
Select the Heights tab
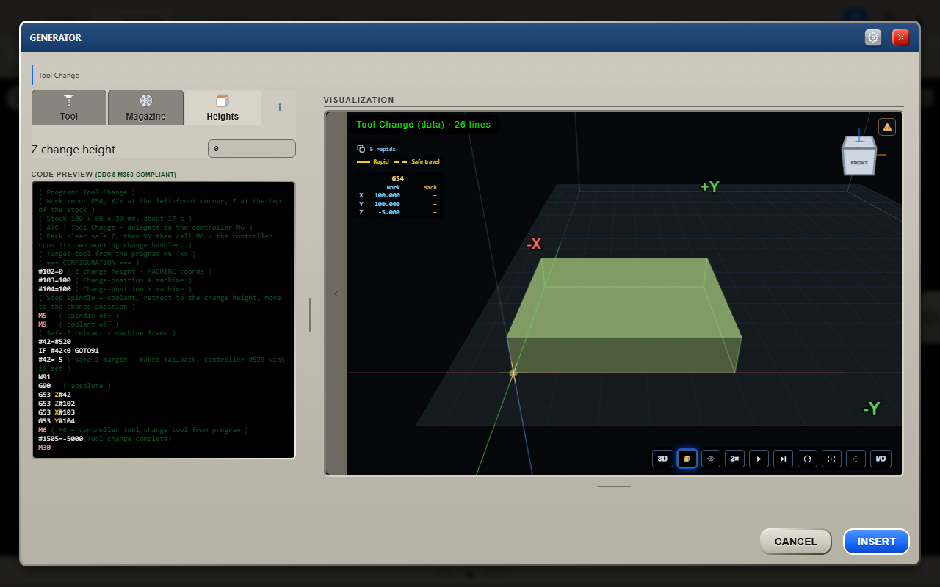(x=223, y=107)
